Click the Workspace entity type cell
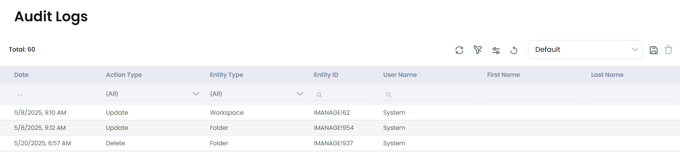 tap(227, 113)
